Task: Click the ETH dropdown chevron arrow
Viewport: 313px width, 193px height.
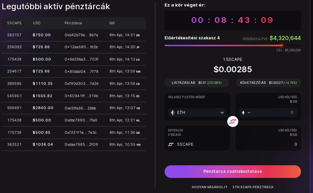Action: point(222,113)
